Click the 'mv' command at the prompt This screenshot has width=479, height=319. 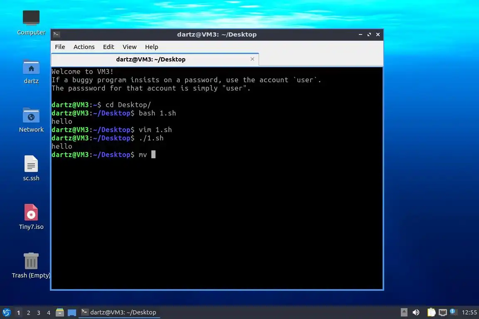(x=143, y=155)
